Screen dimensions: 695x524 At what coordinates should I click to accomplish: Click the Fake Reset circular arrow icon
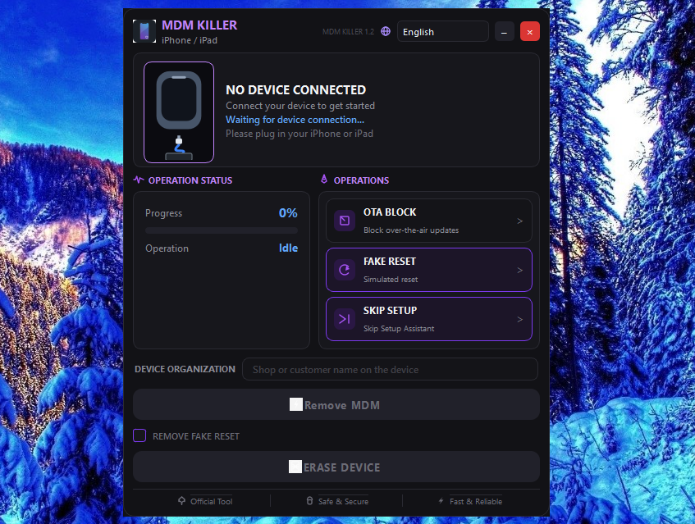(345, 270)
